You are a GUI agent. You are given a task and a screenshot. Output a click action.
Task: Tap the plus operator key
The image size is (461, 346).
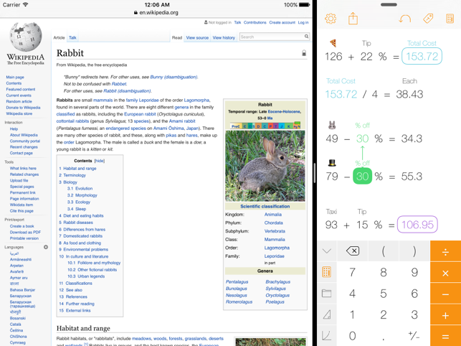pos(445,315)
